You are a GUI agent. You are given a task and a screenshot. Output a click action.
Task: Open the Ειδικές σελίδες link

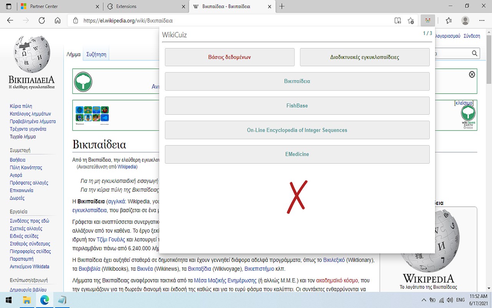tap(24, 236)
